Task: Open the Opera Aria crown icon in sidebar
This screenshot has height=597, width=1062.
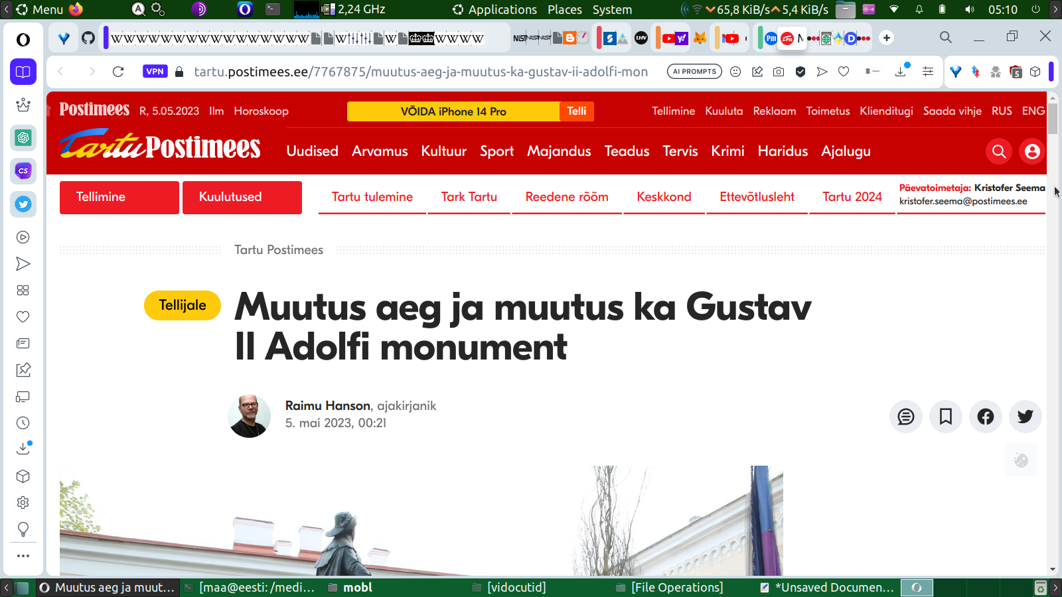Action: 23,104
